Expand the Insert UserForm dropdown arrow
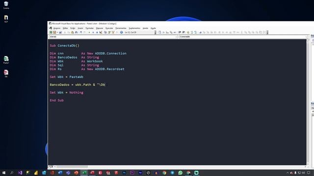This screenshot has width=314, height=176. (57, 32)
